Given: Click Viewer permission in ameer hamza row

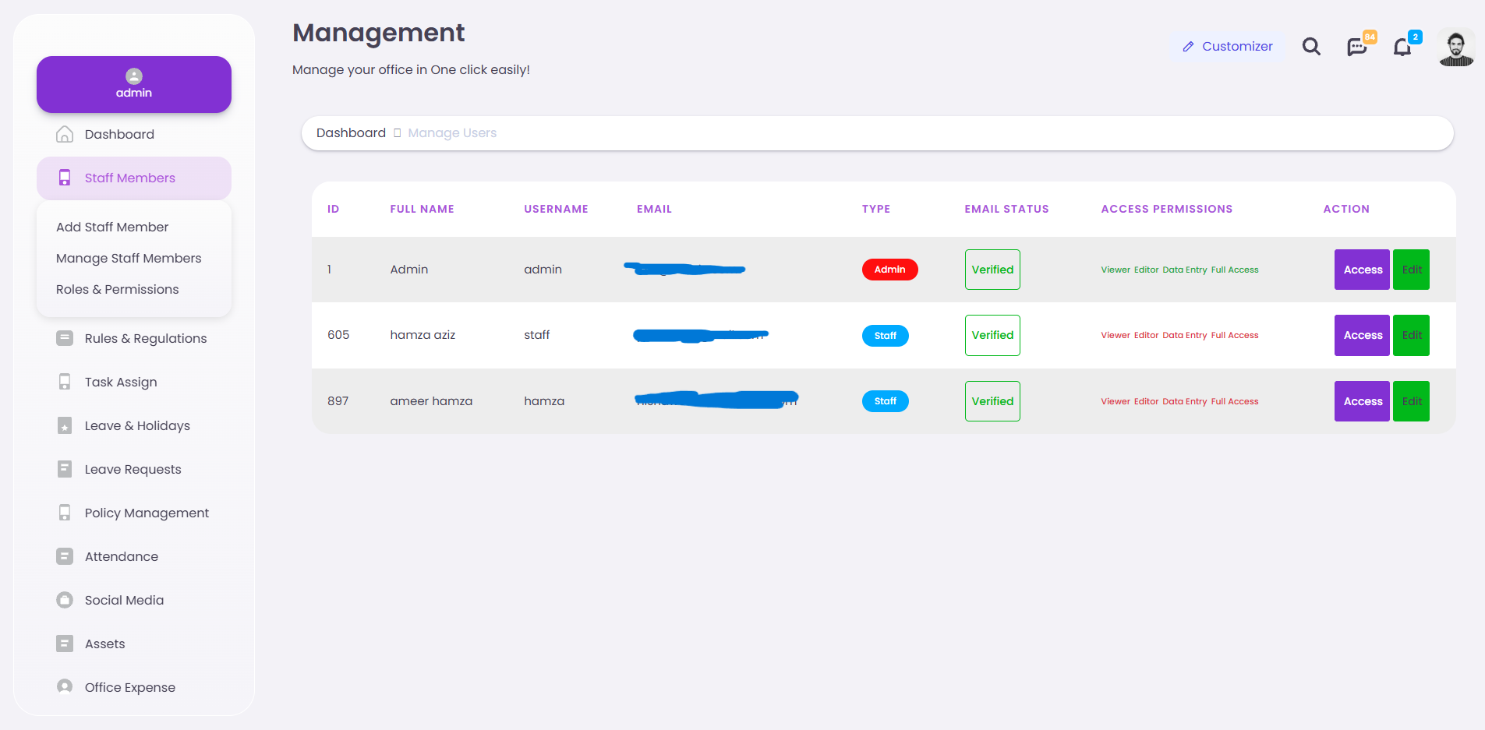Looking at the screenshot, I should pyautogui.click(x=1116, y=401).
